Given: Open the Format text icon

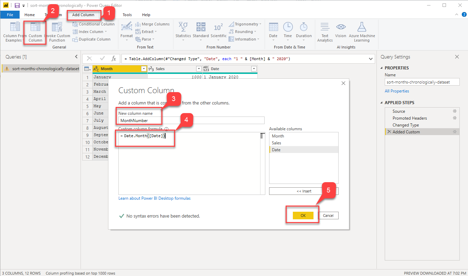Looking at the screenshot, I should click(x=126, y=27).
